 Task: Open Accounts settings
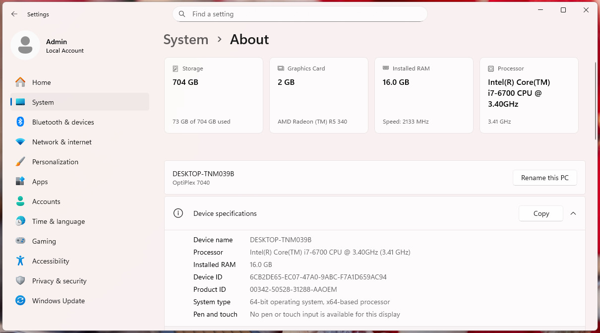point(79,201)
